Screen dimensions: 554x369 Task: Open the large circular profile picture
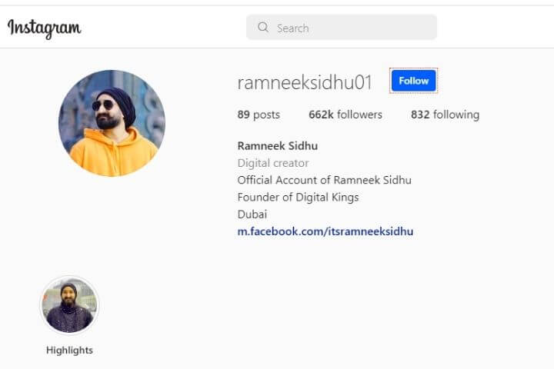point(112,123)
